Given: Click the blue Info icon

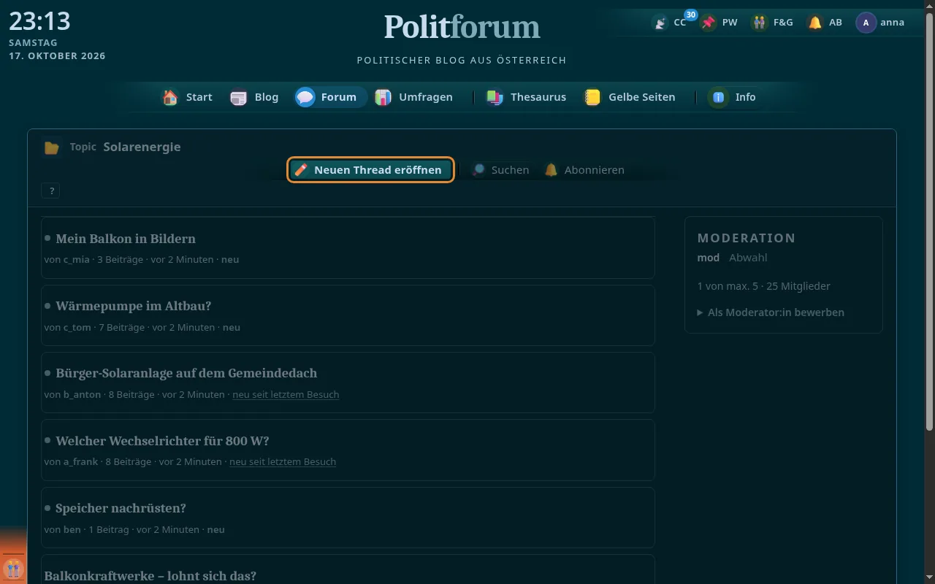Looking at the screenshot, I should click(719, 97).
